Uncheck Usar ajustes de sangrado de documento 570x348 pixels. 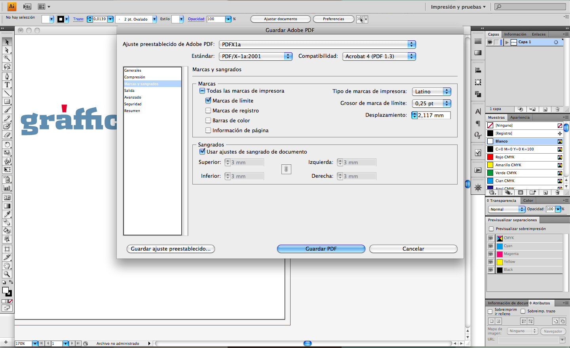point(202,152)
